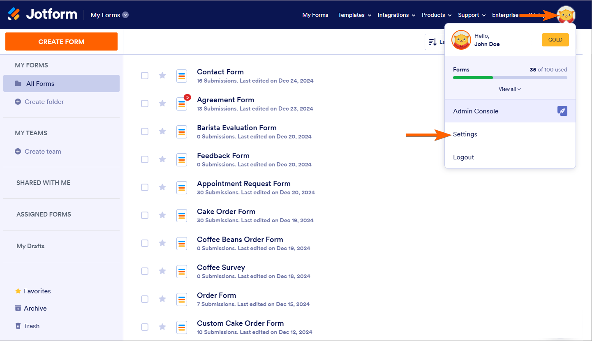This screenshot has width=592, height=341.
Task: Click the Jotform logo icon
Action: [x=14, y=14]
